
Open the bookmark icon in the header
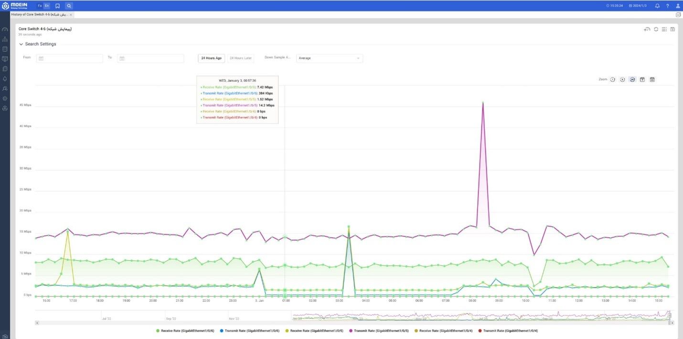57,6
